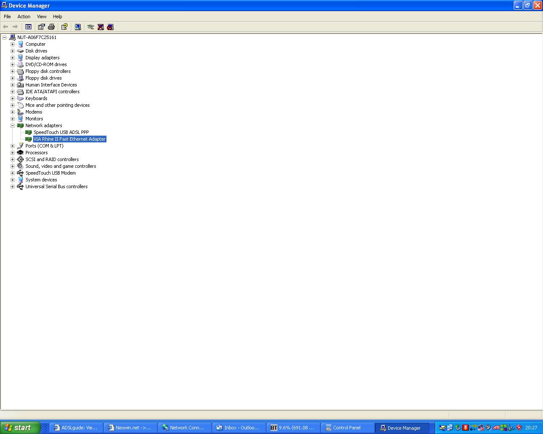The image size is (543, 434).
Task: Select the Modems label
Action: tap(34, 112)
